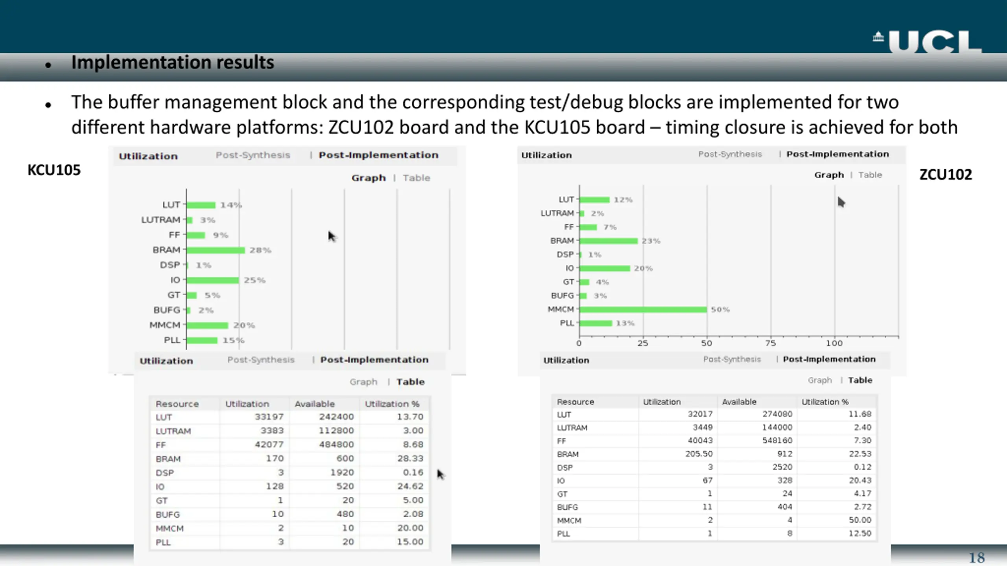Viewport: 1007px width, 566px height.
Task: Select BUFG available value 404
Action: tap(785, 507)
